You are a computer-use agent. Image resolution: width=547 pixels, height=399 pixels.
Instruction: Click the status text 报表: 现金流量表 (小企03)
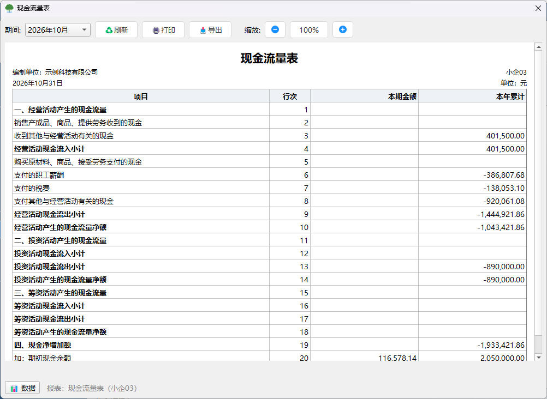92,388
